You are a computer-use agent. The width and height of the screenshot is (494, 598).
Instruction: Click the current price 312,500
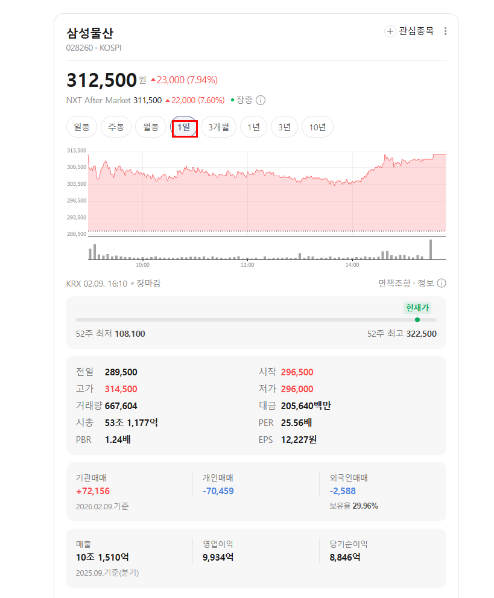(101, 80)
